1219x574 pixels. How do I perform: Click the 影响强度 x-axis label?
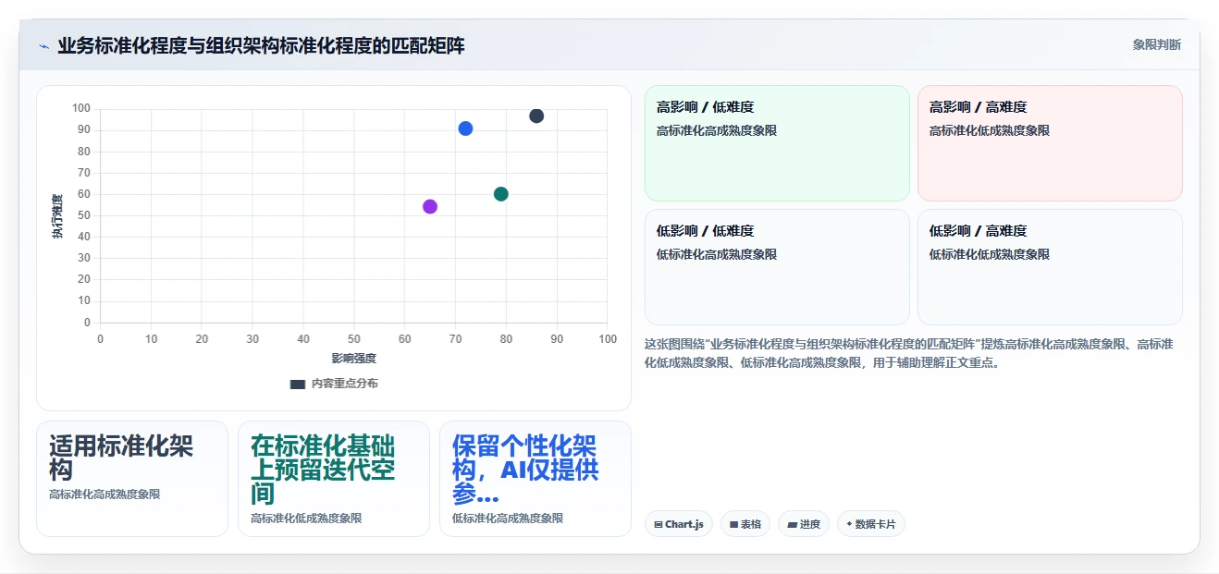354,359
